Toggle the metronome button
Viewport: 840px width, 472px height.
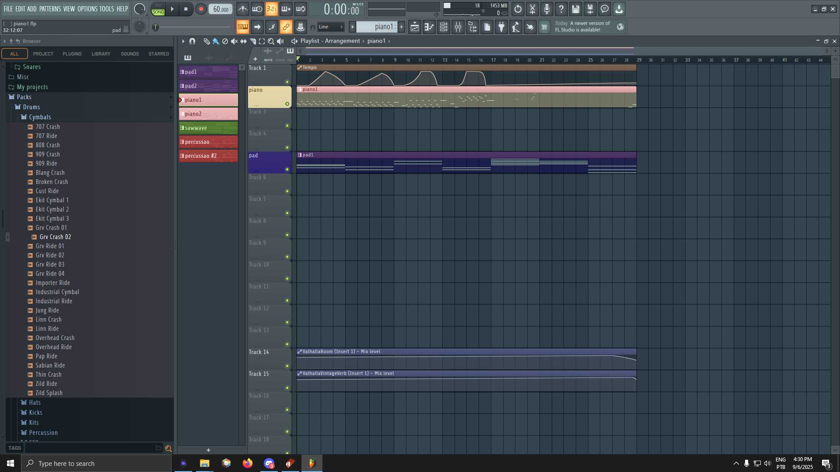tap(243, 9)
